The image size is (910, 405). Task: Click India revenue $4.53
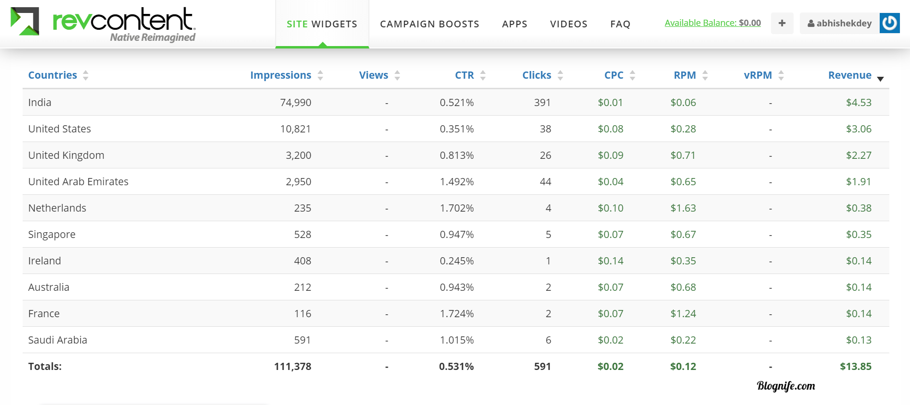(859, 102)
